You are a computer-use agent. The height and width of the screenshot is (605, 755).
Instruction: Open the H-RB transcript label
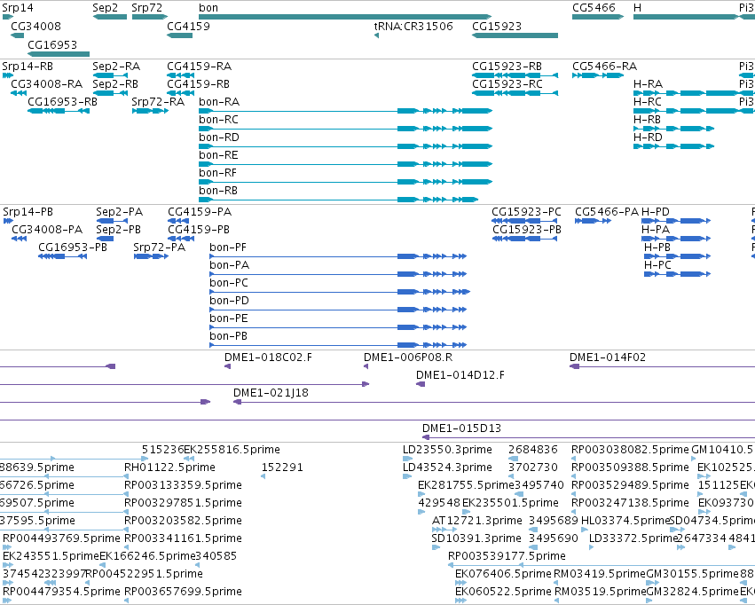pyautogui.click(x=647, y=120)
